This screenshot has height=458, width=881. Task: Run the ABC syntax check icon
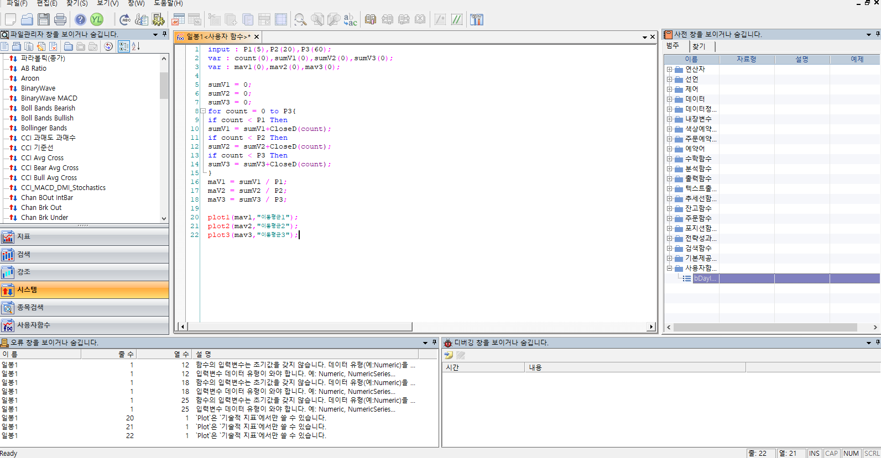click(x=126, y=20)
